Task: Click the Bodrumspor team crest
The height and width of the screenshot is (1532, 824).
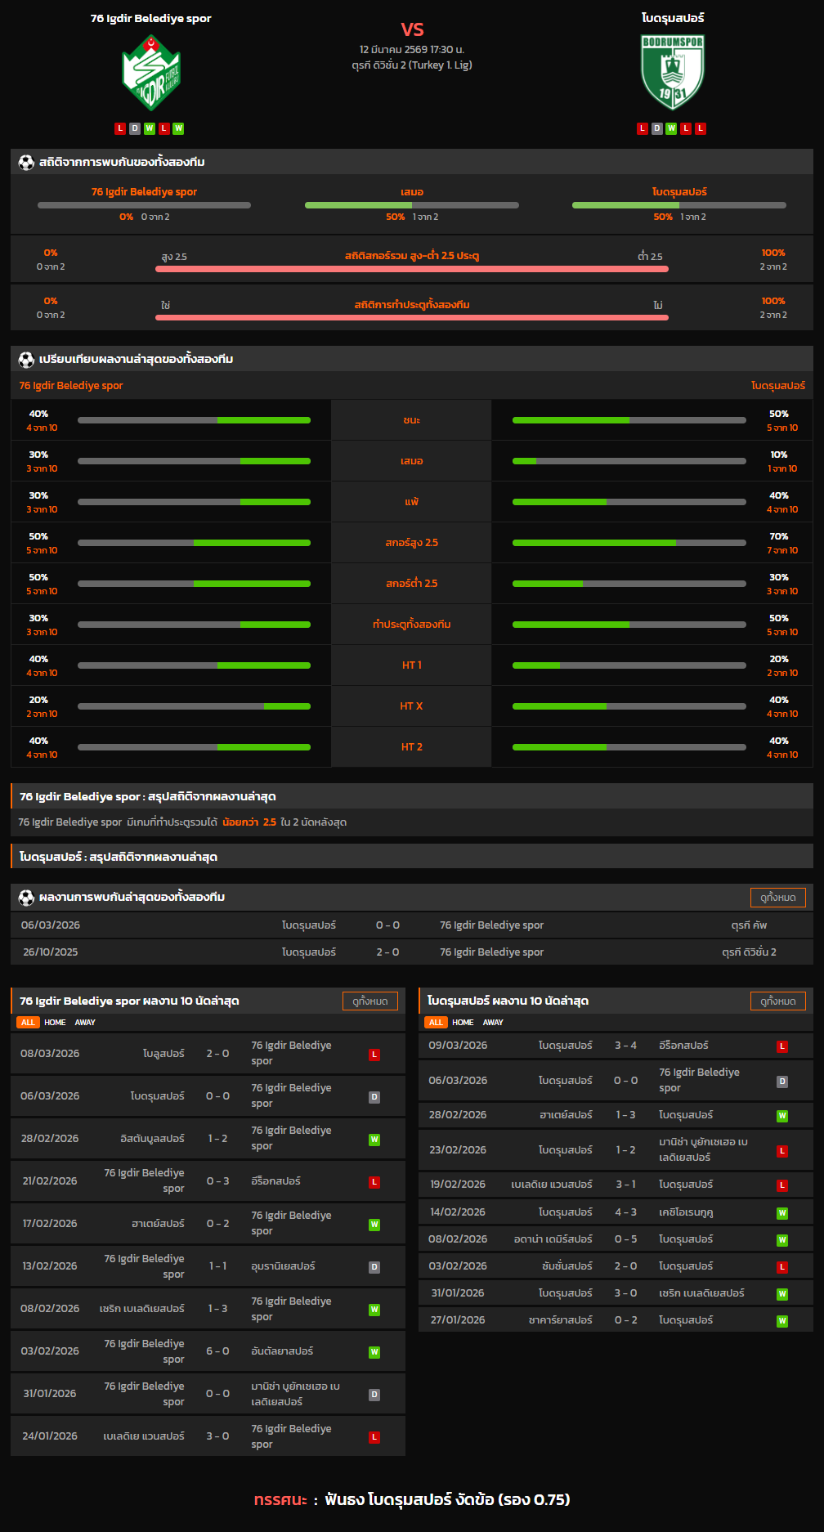Action: [x=672, y=72]
